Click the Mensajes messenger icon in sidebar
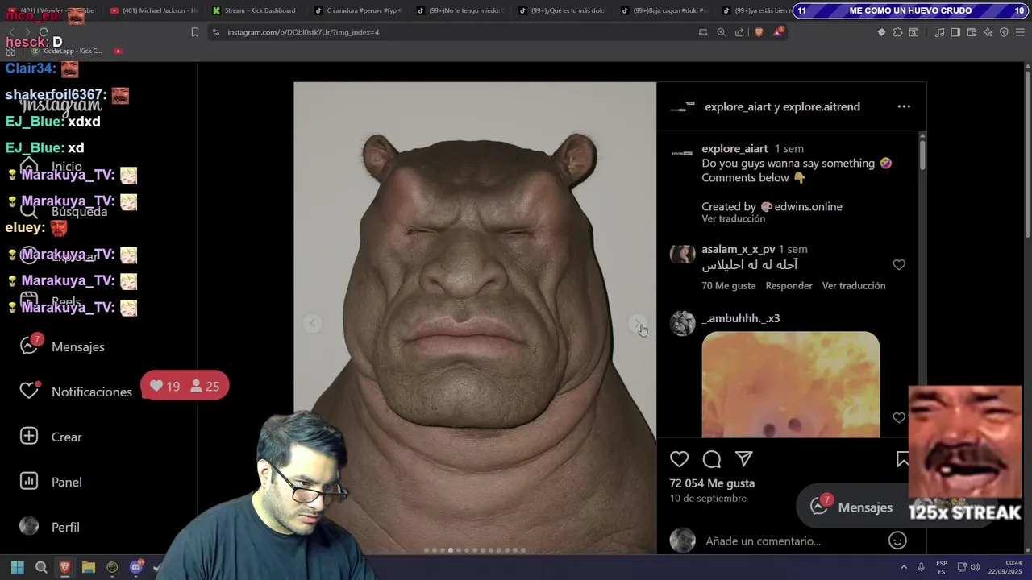 [x=29, y=346]
